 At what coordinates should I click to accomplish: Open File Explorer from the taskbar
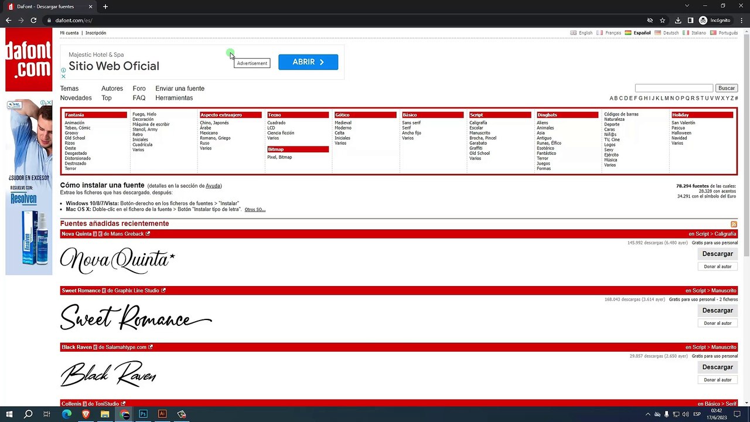[105, 414]
